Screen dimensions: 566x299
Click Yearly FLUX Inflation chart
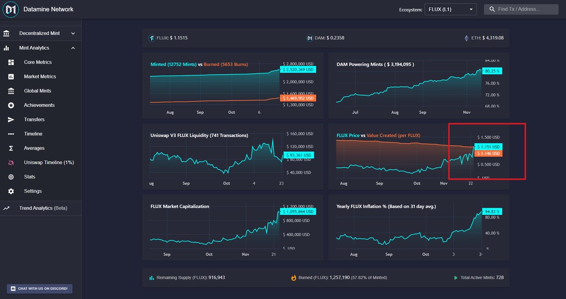[x=419, y=228]
